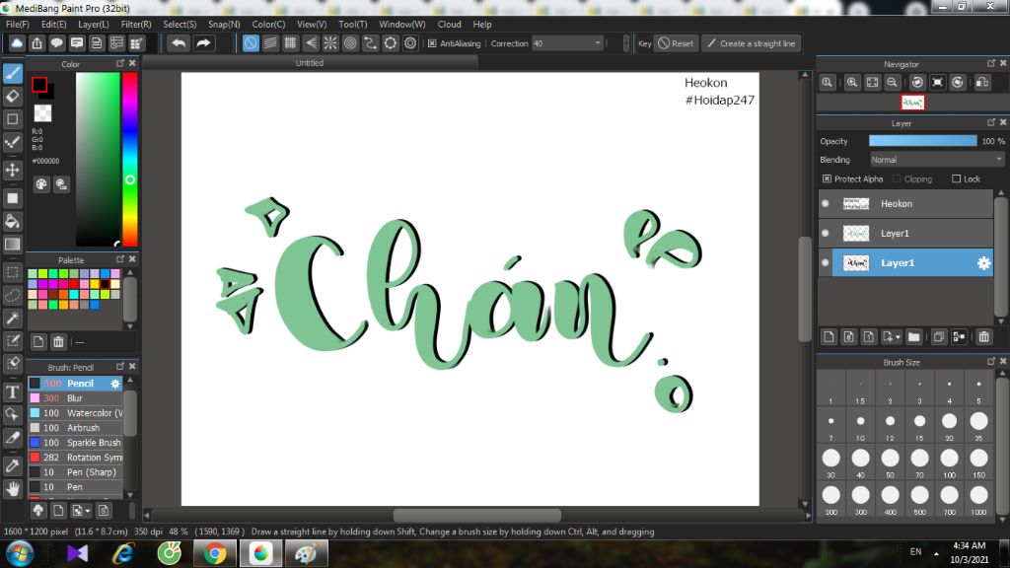Enable the radial snap guide
The height and width of the screenshot is (568, 1010).
pyautogui.click(x=330, y=43)
